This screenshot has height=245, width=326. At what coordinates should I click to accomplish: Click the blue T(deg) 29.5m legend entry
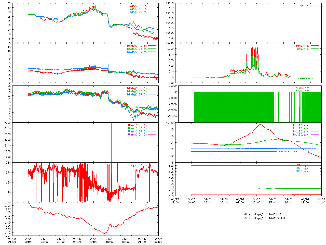(x=138, y=12)
